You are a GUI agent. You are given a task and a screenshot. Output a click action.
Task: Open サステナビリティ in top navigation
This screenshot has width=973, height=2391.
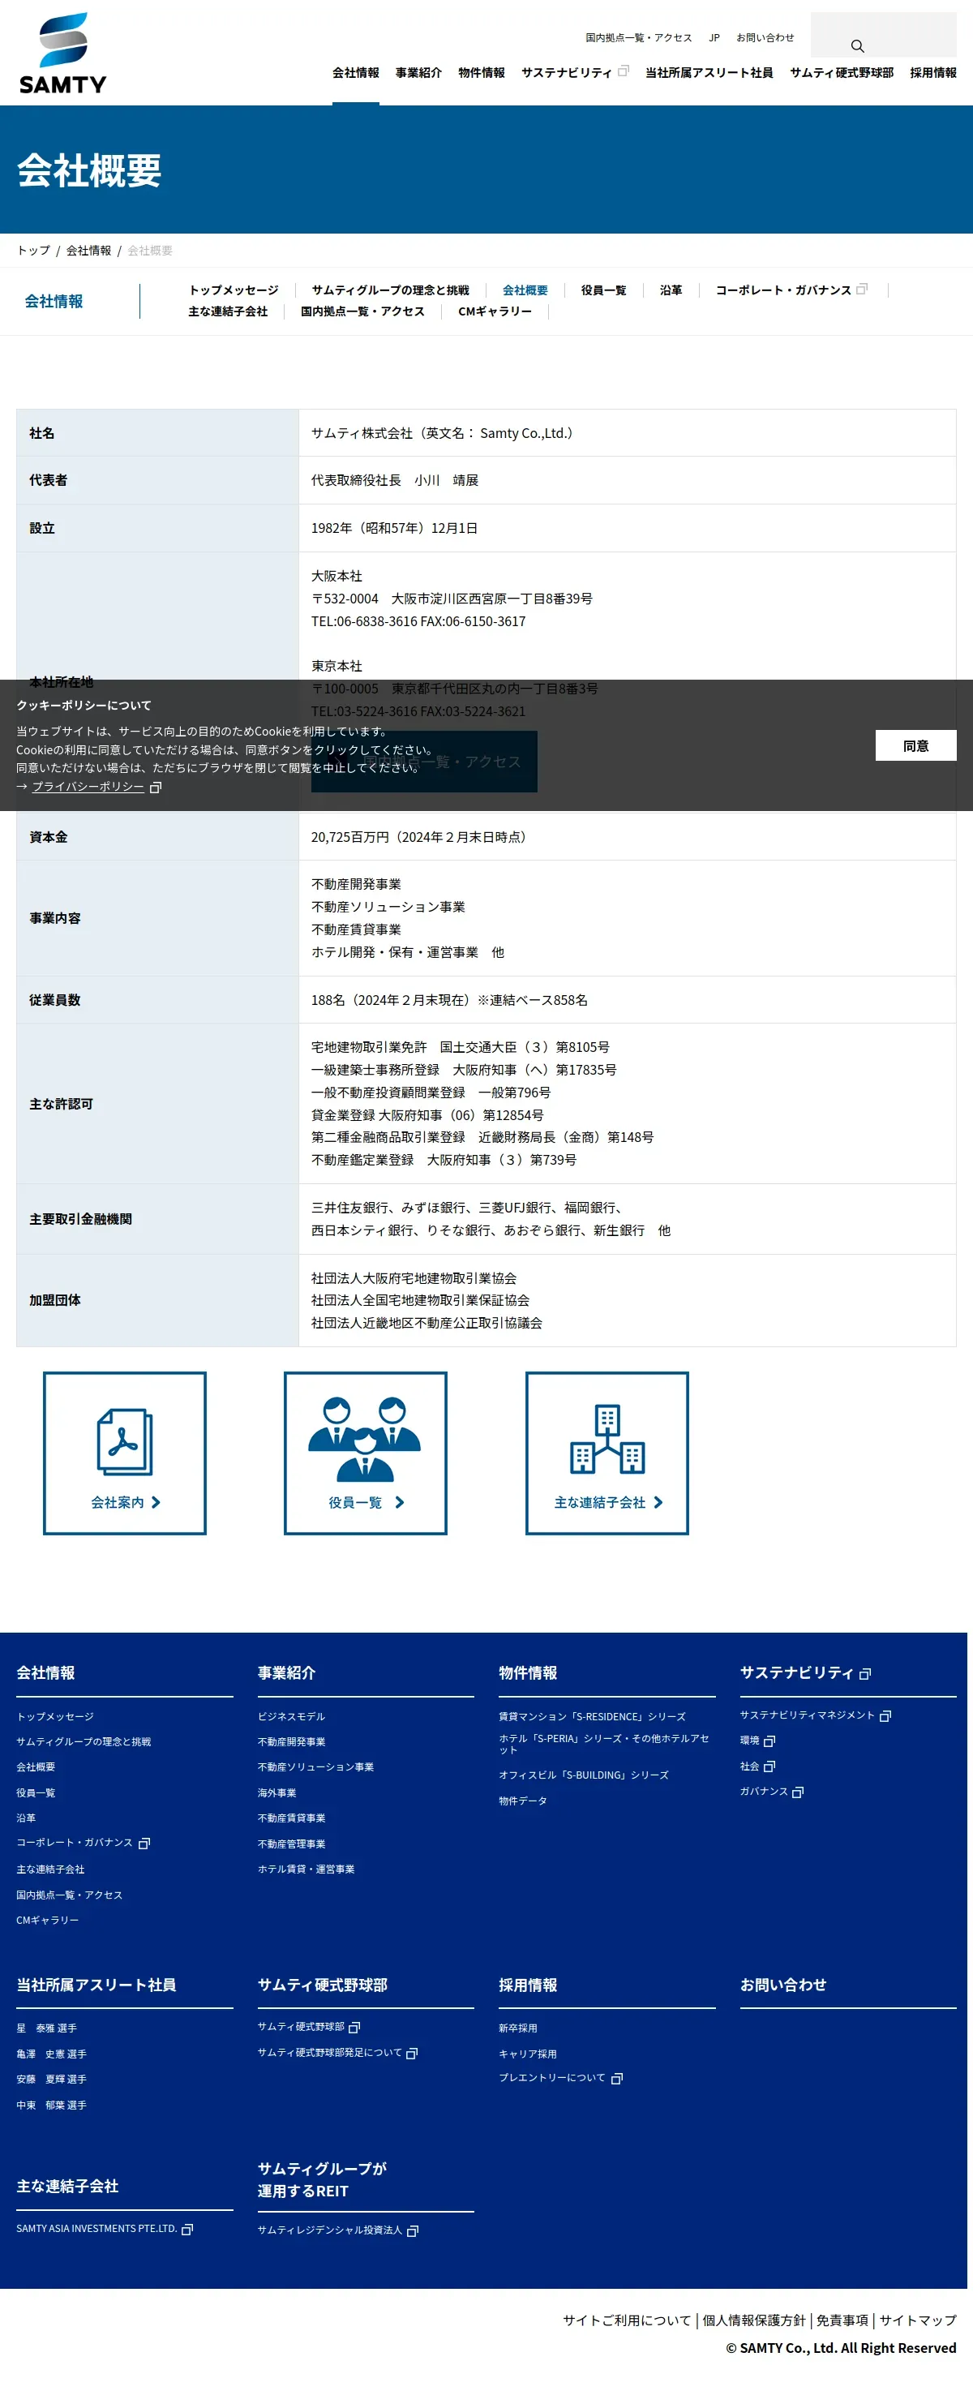574,72
